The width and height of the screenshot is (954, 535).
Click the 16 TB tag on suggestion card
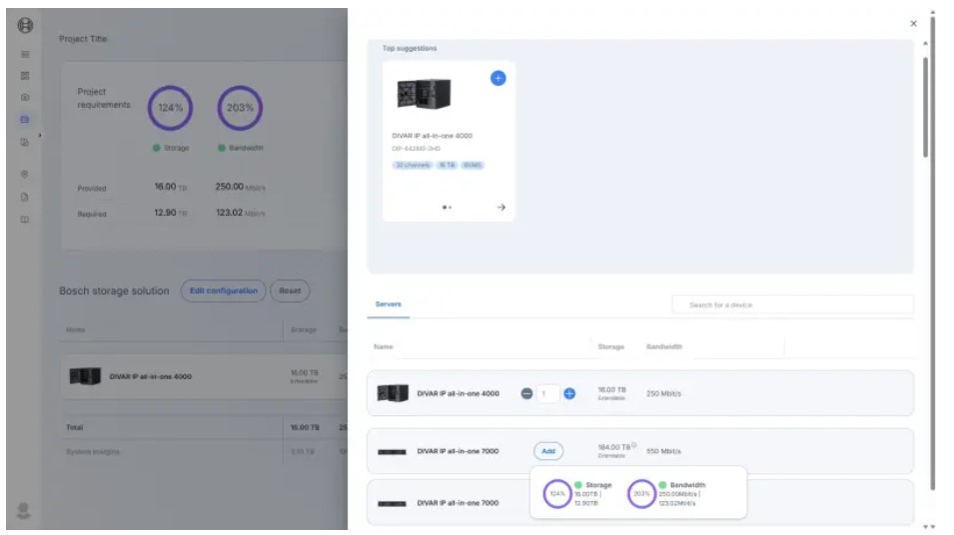pyautogui.click(x=448, y=165)
